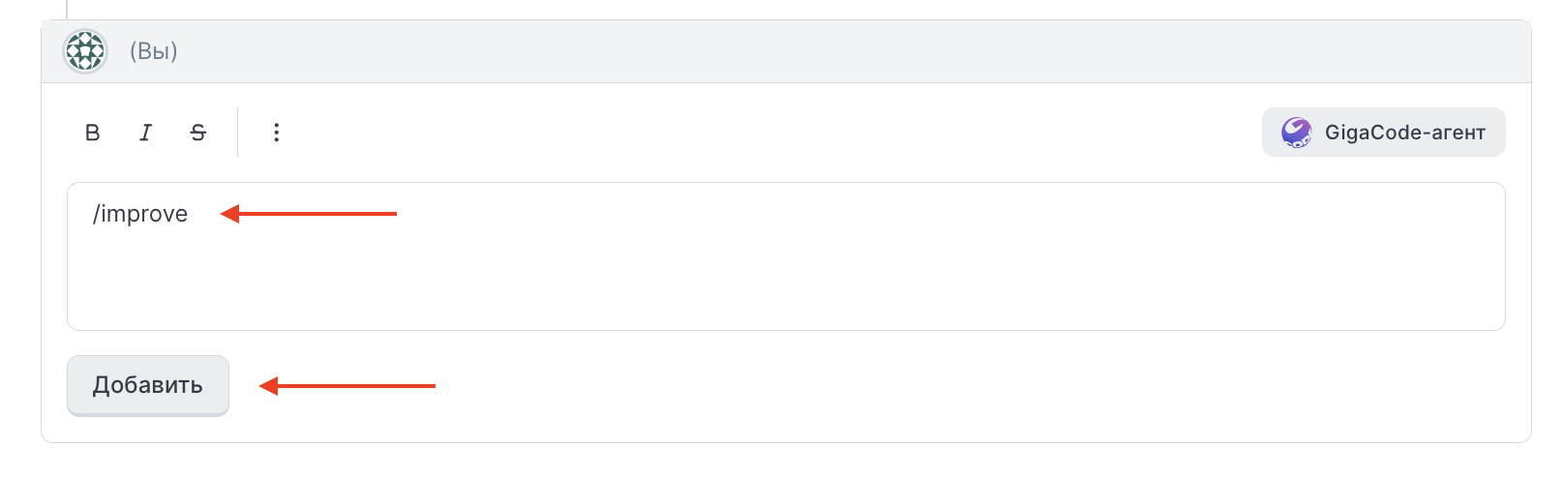
Task: Click blank toolbar space left of GigaCode-агент
Action: tap(774, 133)
